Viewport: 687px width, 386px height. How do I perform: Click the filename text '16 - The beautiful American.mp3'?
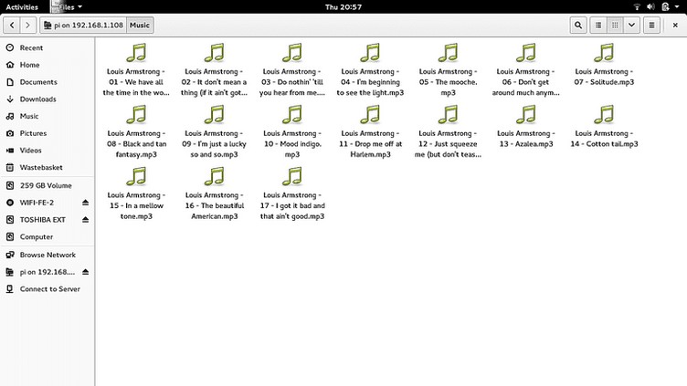tap(215, 211)
